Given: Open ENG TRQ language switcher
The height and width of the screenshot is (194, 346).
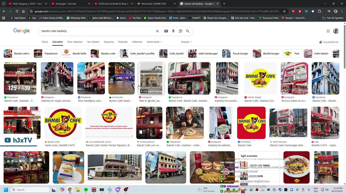Looking at the screenshot, I should coord(316,190).
